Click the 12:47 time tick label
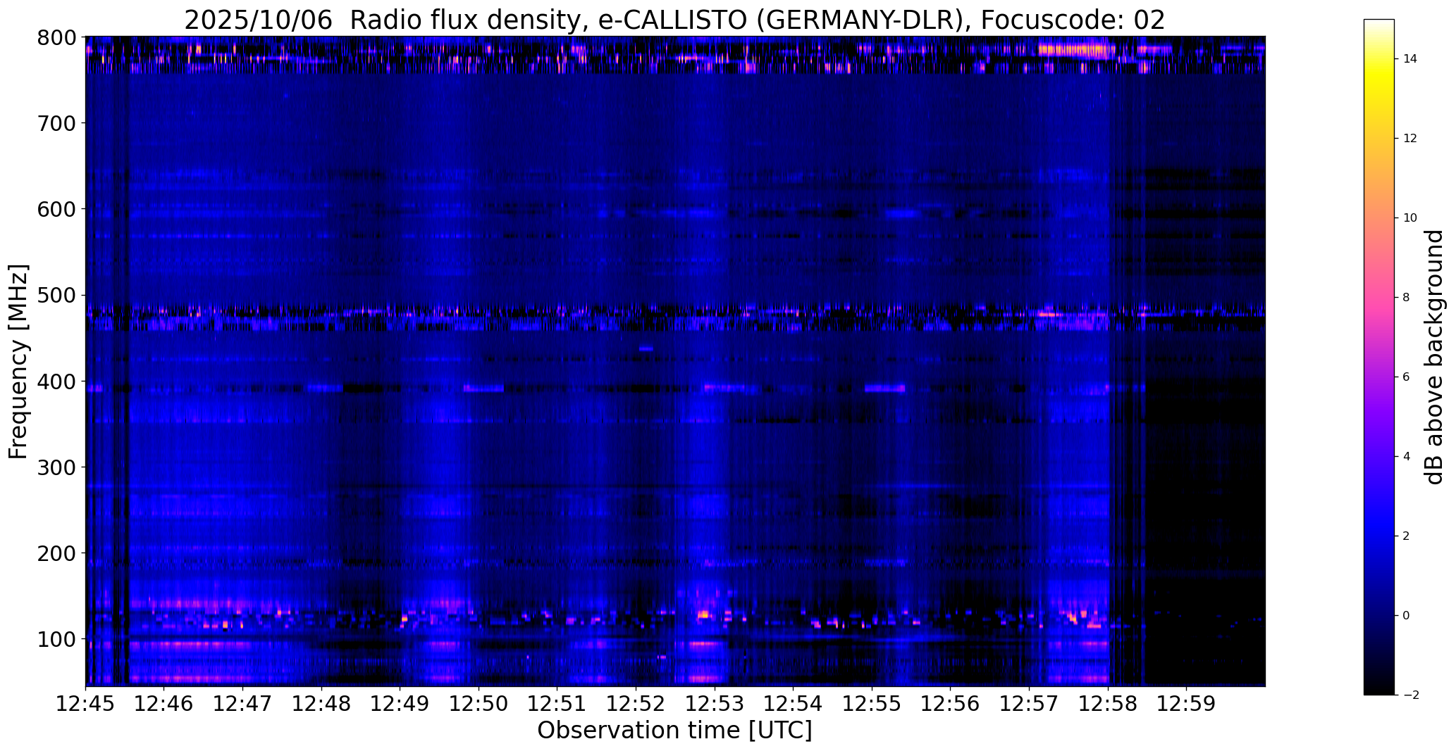The width and height of the screenshot is (1456, 751). 243,703
